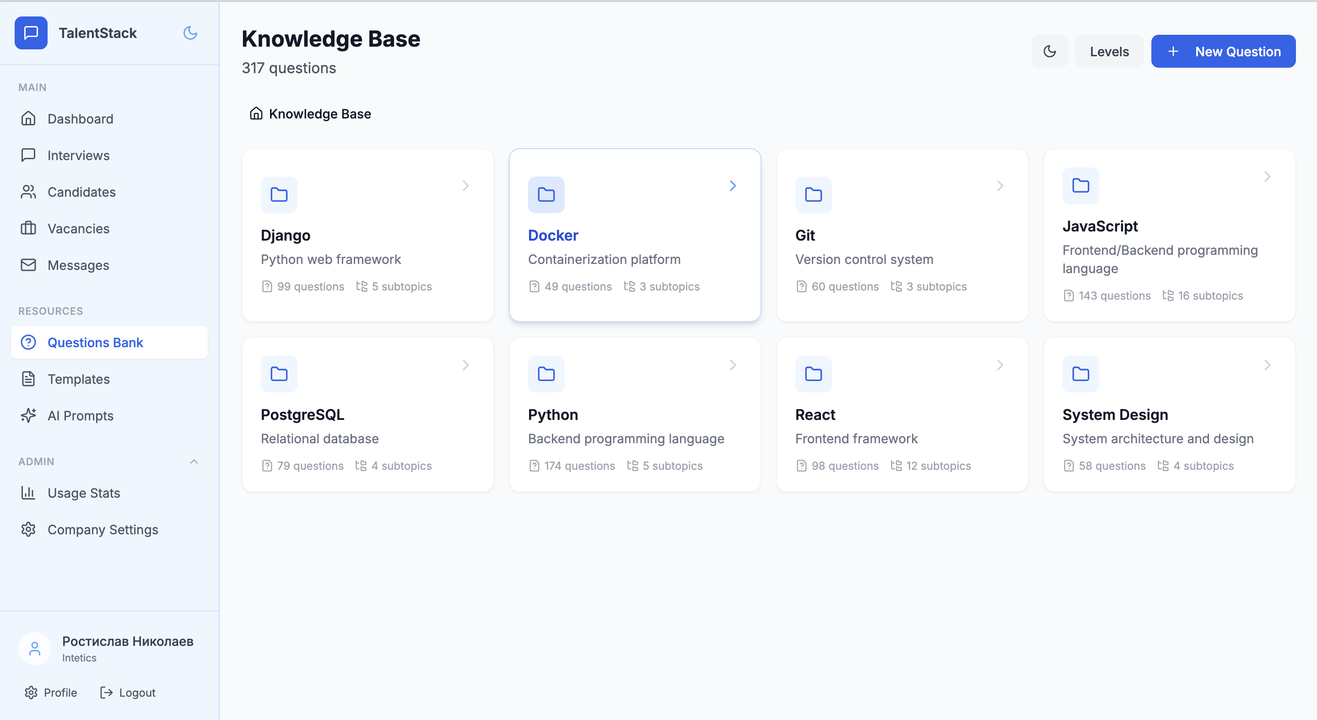Click the Python folder thumbnail
The height and width of the screenshot is (720, 1317).
tap(545, 374)
